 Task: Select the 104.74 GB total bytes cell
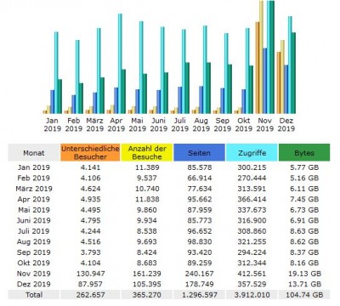click(304, 295)
